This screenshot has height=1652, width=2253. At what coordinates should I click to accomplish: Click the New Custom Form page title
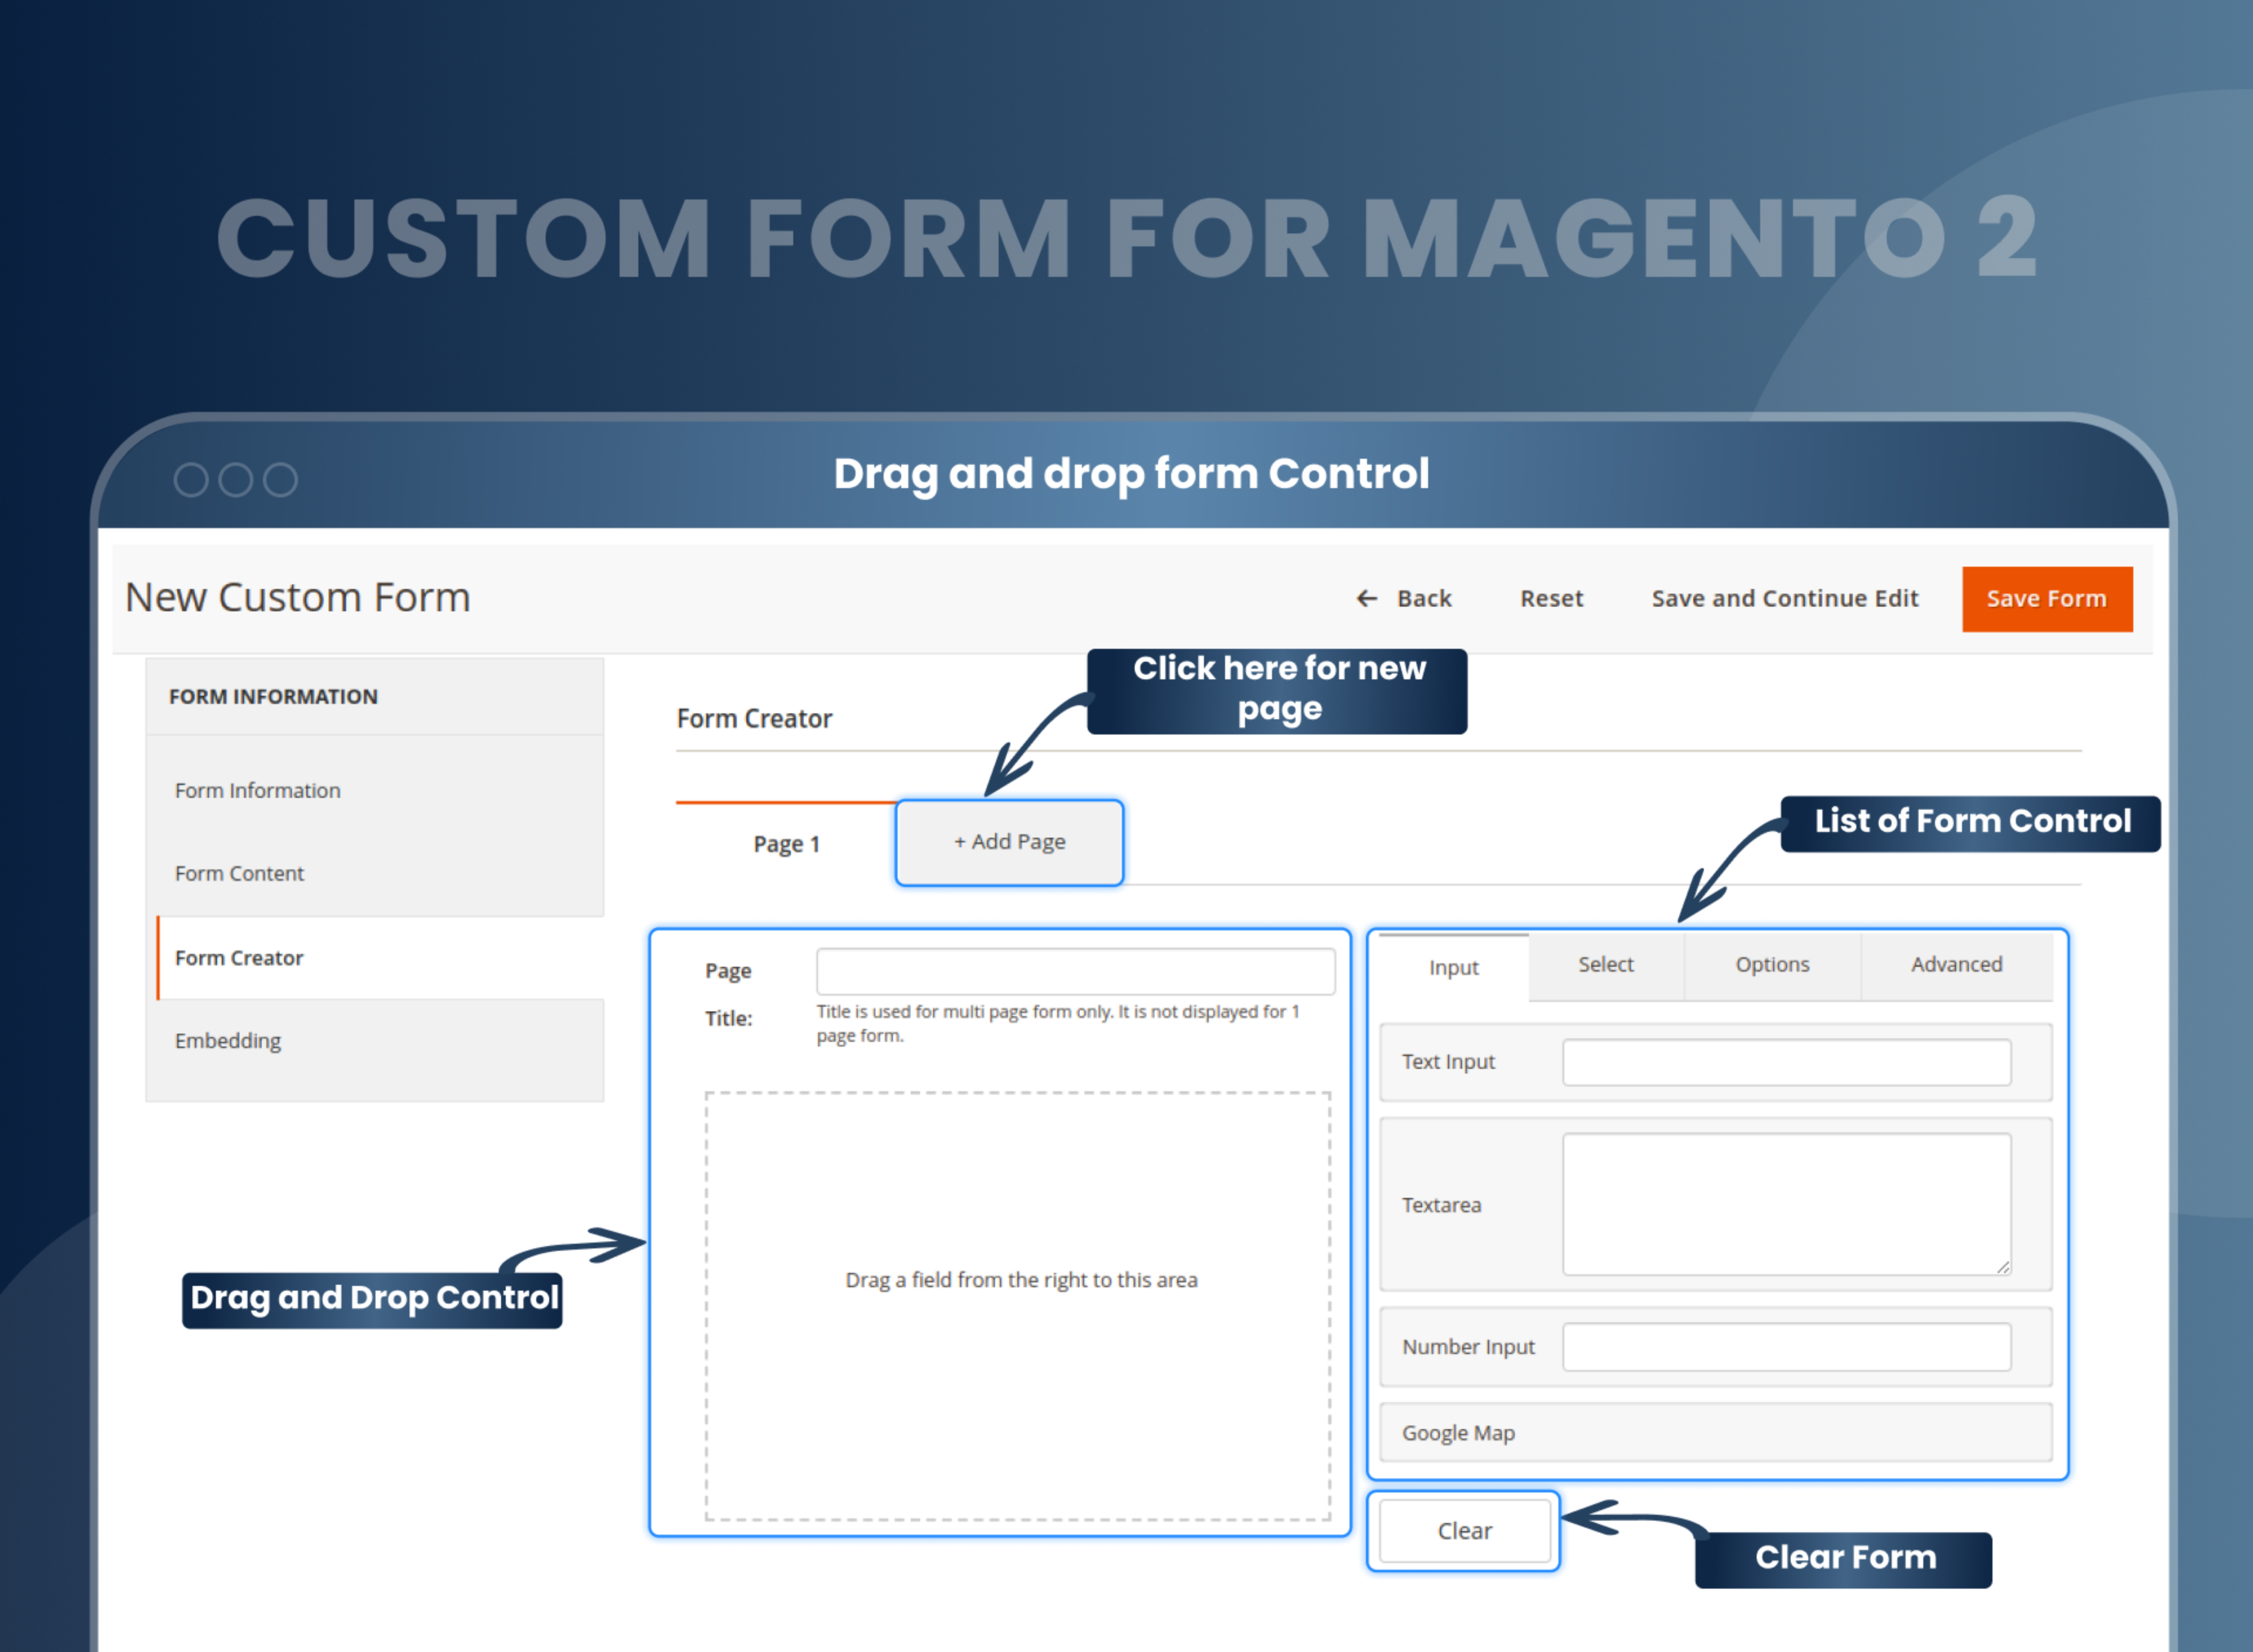click(297, 597)
